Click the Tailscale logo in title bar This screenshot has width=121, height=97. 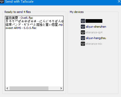coord(2,2)
